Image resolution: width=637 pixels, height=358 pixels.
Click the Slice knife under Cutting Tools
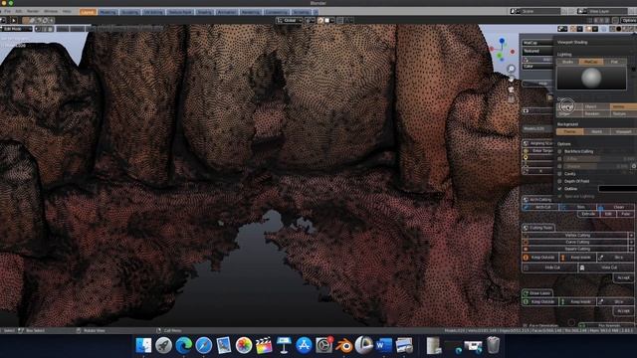pyautogui.click(x=601, y=258)
